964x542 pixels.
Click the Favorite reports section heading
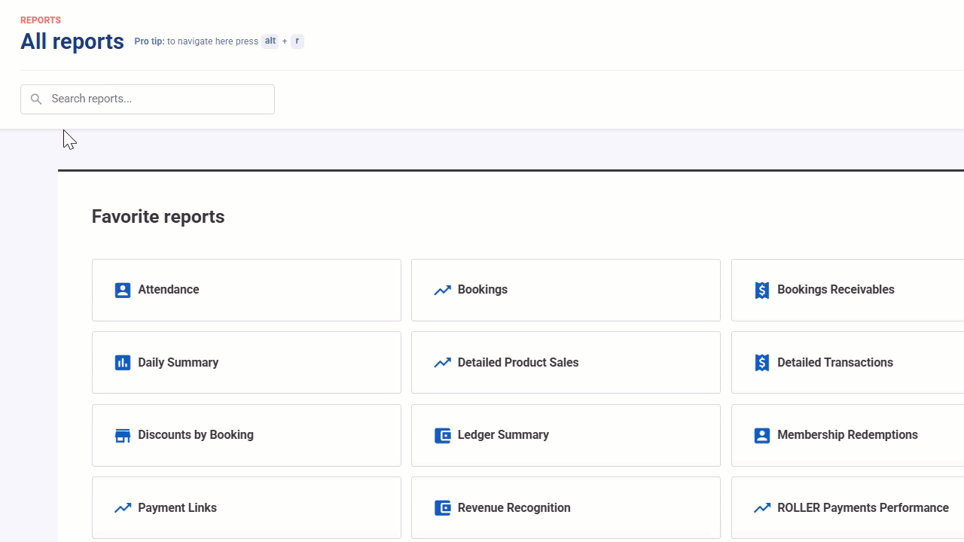pos(158,217)
